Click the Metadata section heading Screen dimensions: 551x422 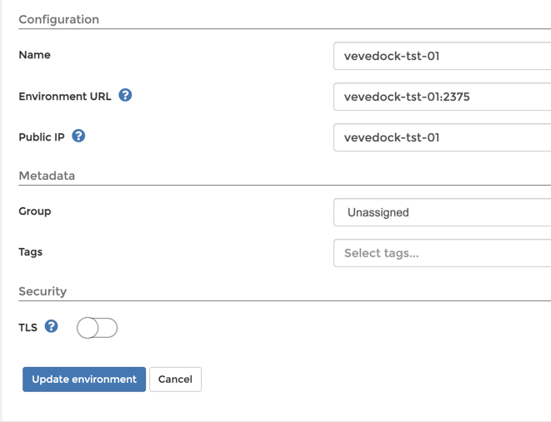pyautogui.click(x=47, y=176)
